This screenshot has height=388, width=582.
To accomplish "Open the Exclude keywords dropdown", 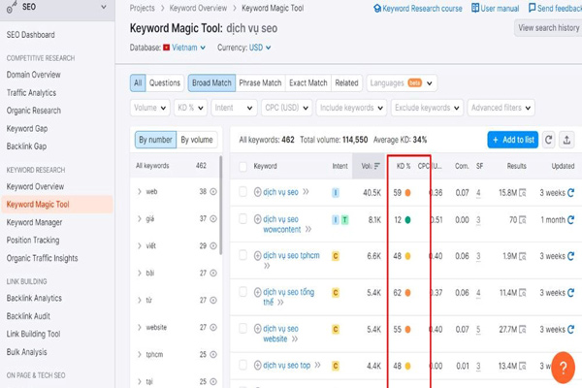I will (x=427, y=108).
